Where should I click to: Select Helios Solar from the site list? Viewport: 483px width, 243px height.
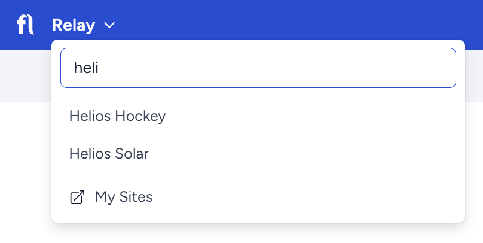coord(258,154)
